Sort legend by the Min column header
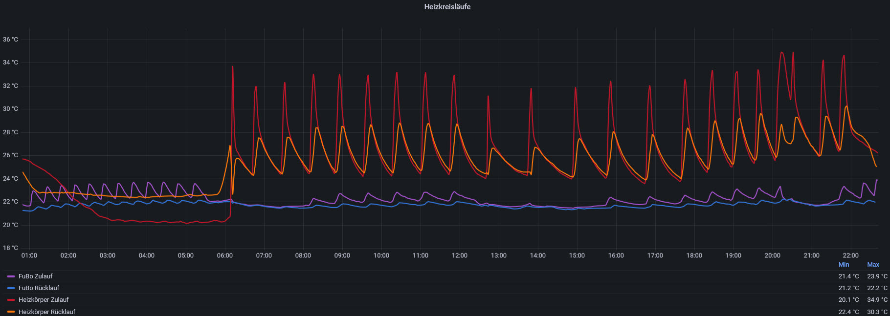Viewport: 890px width, 316px height. point(844,265)
